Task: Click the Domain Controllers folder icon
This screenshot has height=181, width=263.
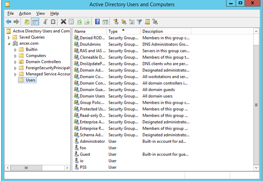Action: (x=21, y=61)
